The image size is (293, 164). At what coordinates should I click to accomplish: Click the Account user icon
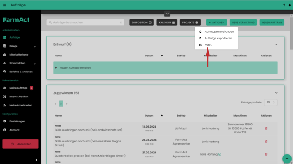click(x=5, y=130)
